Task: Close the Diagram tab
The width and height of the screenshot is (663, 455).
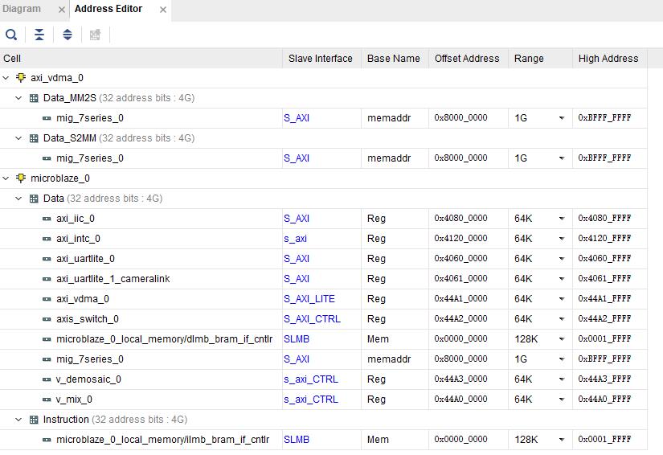Action: point(62,10)
